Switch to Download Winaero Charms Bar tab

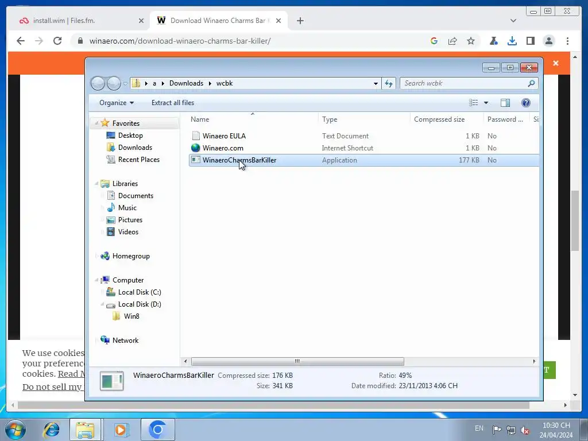[218, 21]
